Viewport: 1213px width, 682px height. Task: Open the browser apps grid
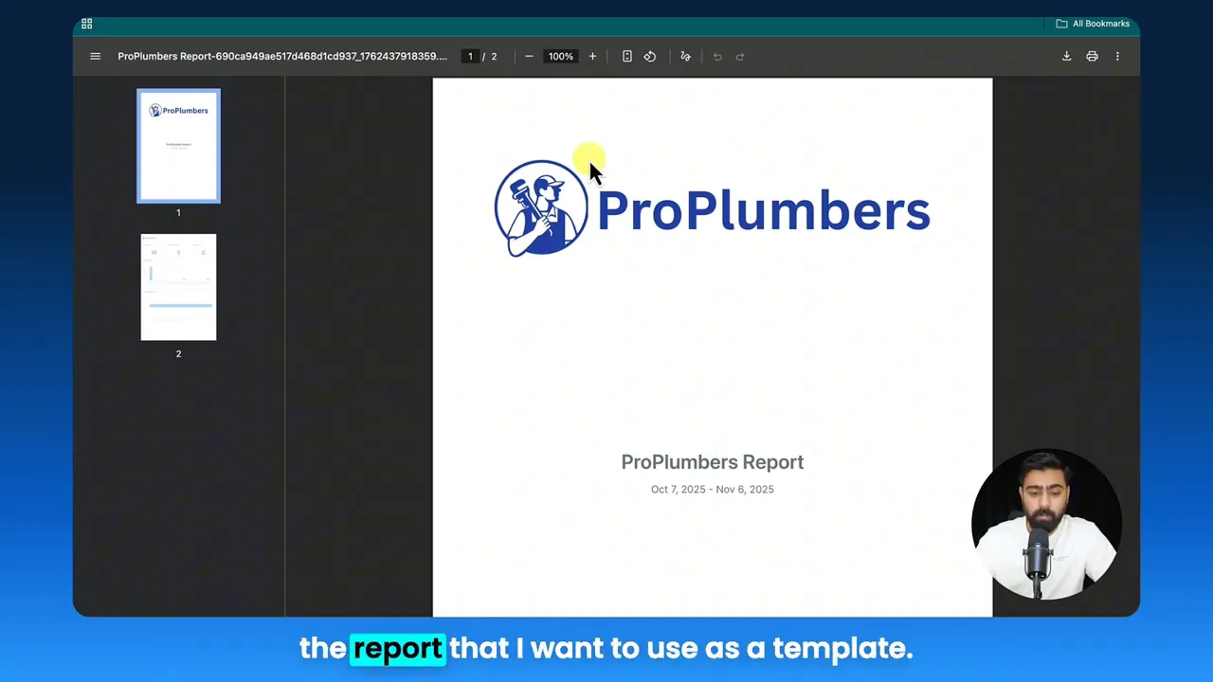86,23
